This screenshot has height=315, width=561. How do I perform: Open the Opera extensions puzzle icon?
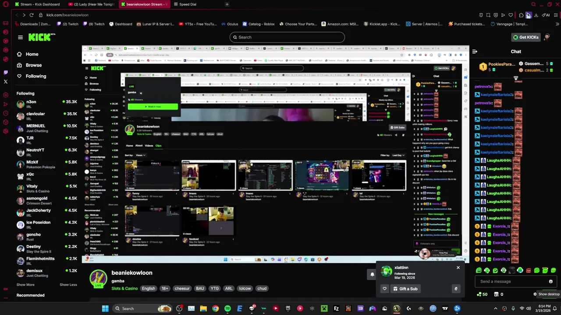(x=521, y=15)
